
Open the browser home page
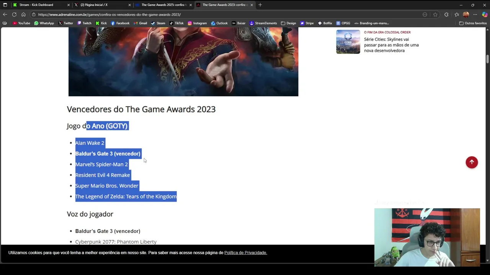(23, 15)
